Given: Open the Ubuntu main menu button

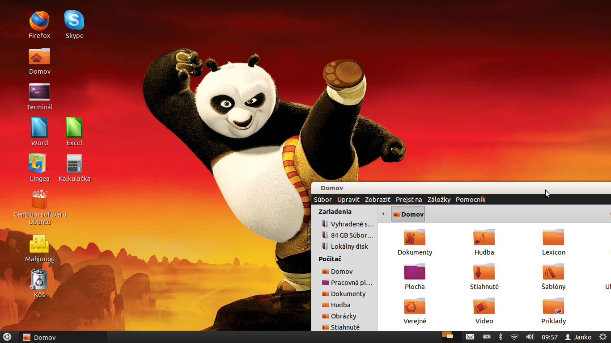Looking at the screenshot, I should pos(7,337).
